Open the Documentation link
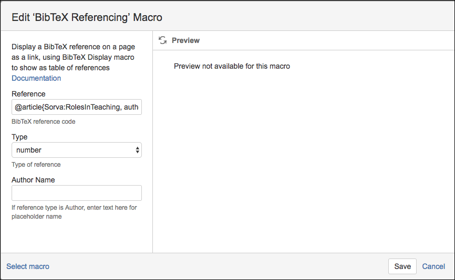Screen dimensions: 455x280 point(36,78)
